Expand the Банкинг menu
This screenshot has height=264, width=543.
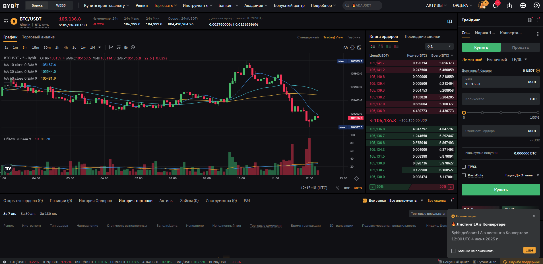(228, 5)
